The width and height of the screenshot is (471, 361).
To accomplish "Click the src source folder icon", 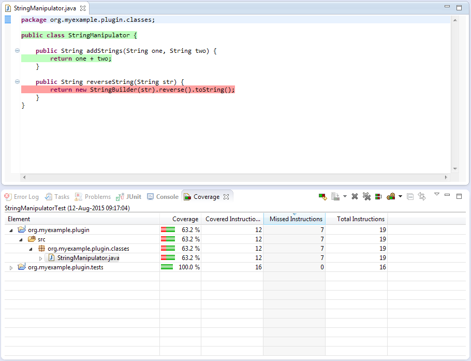I will click(x=32, y=239).
